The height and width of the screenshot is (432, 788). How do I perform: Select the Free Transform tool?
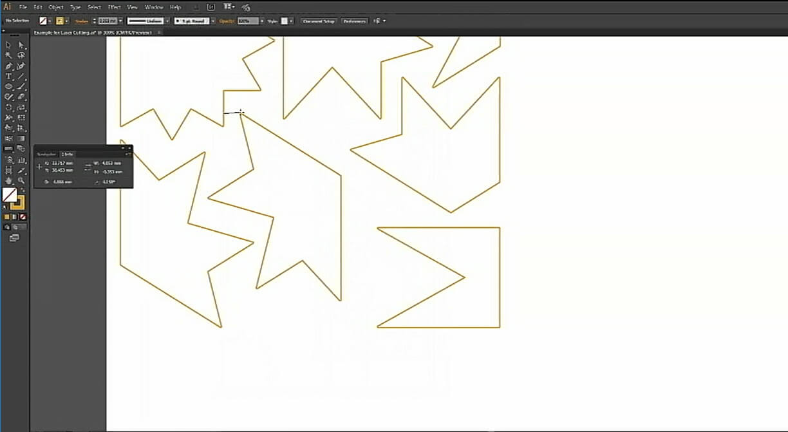click(x=21, y=117)
